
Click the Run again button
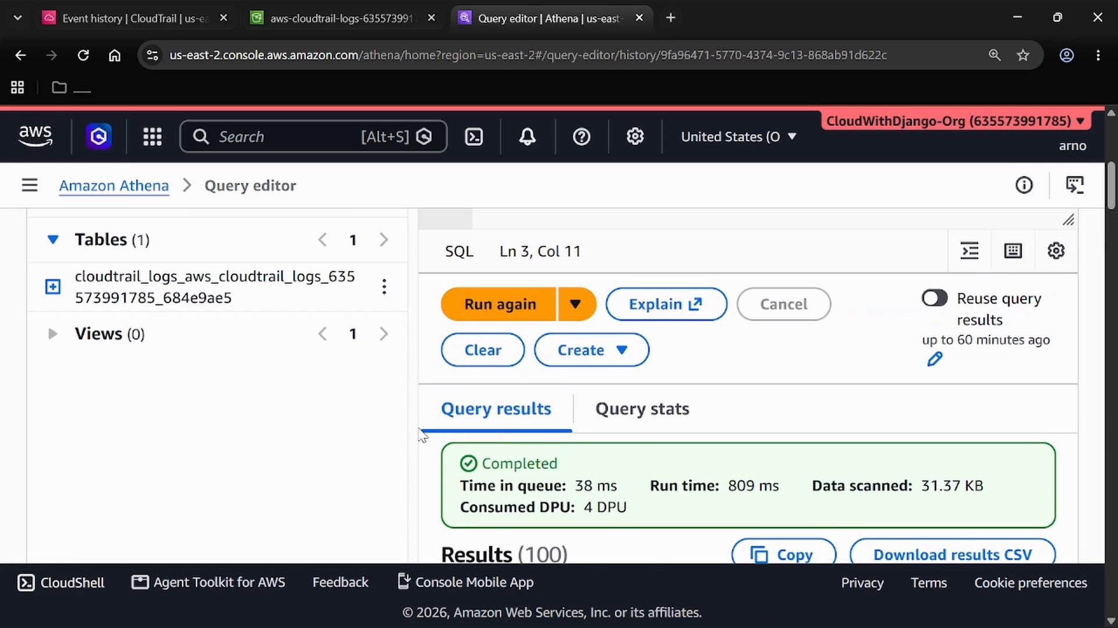[x=500, y=304]
